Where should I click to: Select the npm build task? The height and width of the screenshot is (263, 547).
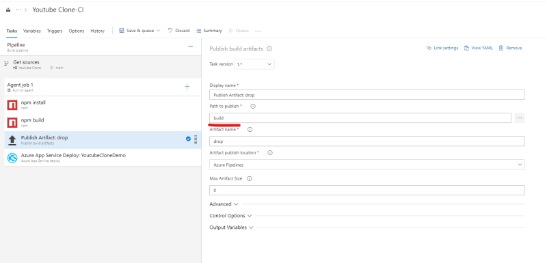click(x=103, y=122)
